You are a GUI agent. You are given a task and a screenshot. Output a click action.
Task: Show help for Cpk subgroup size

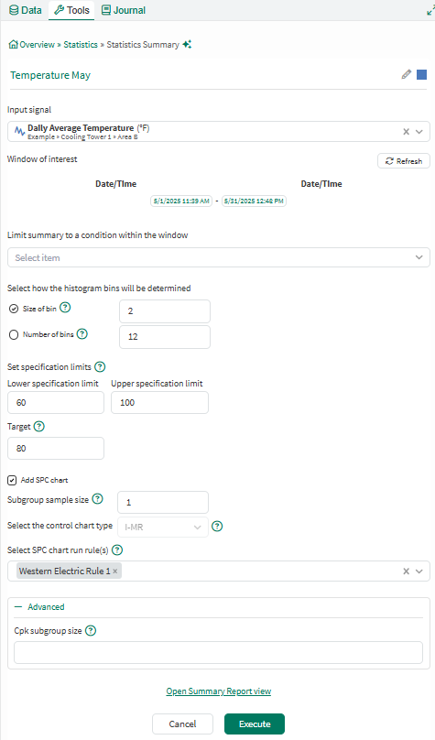[91, 630]
